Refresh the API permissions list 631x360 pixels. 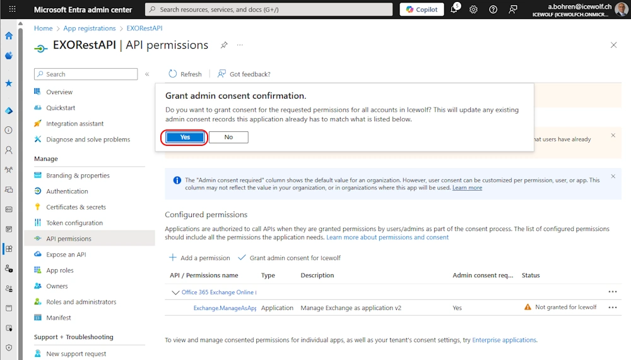point(185,74)
